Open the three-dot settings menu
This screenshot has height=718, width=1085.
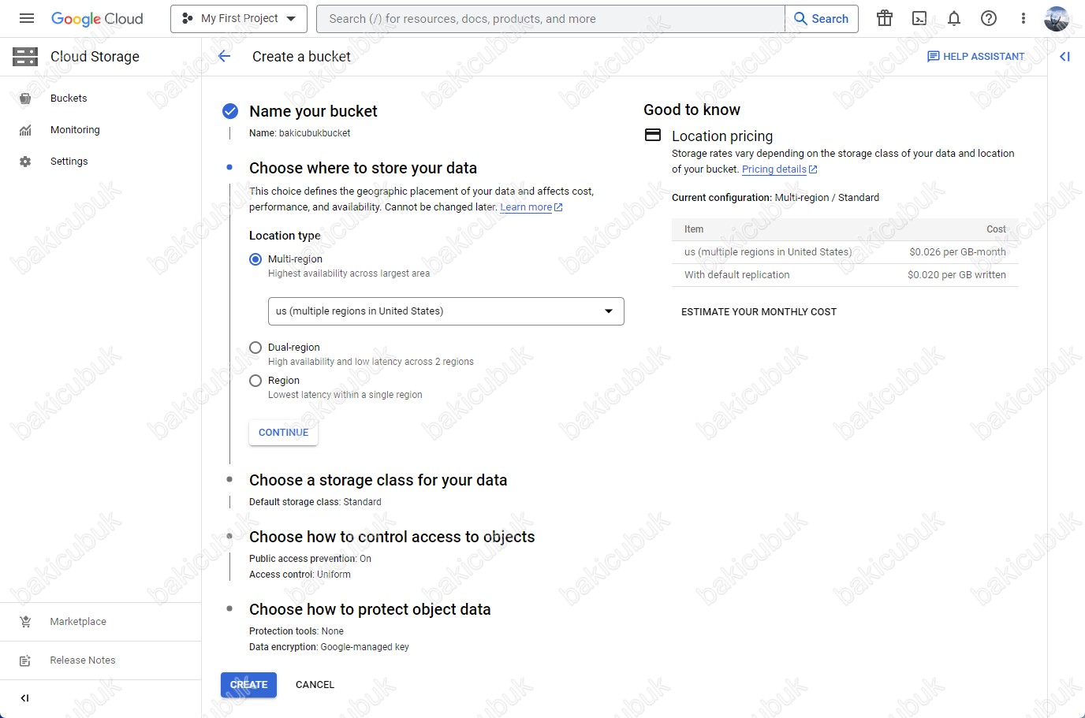pyautogui.click(x=1023, y=18)
